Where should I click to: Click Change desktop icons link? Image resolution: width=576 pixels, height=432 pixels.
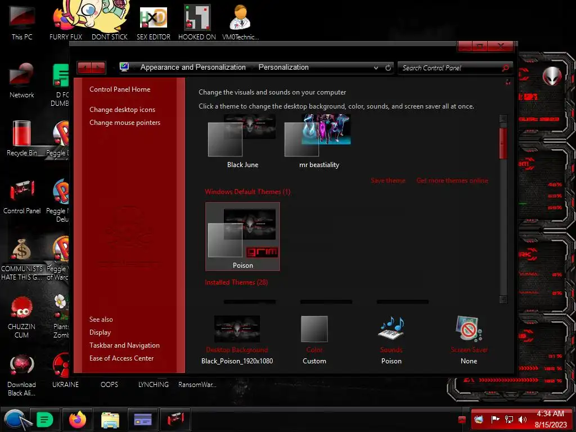122,110
